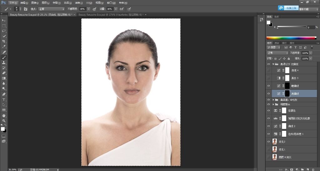Select the Move tool
This screenshot has width=320, height=171.
point(4,20)
